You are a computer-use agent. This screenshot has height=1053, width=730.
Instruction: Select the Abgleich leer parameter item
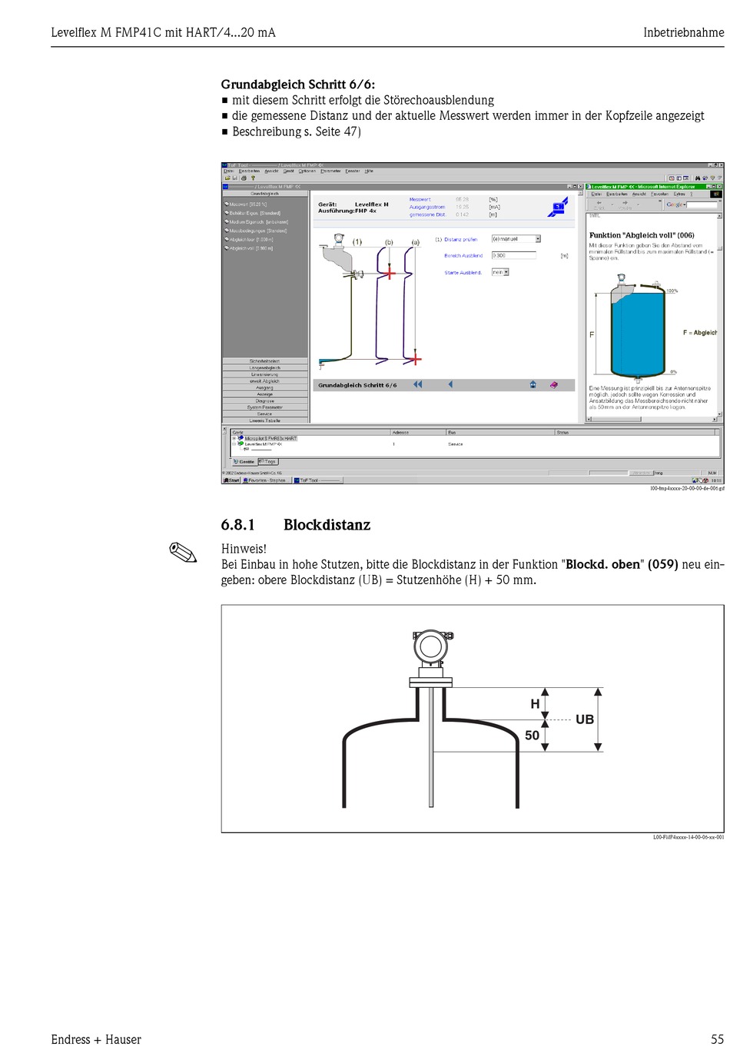[x=248, y=240]
